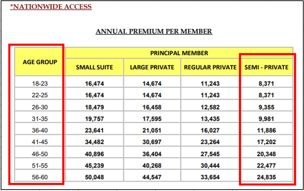Viewport: 304px width, 191px height.
Task: Select the PRINCIPAL MEMBER header cell
Action: 179,53
